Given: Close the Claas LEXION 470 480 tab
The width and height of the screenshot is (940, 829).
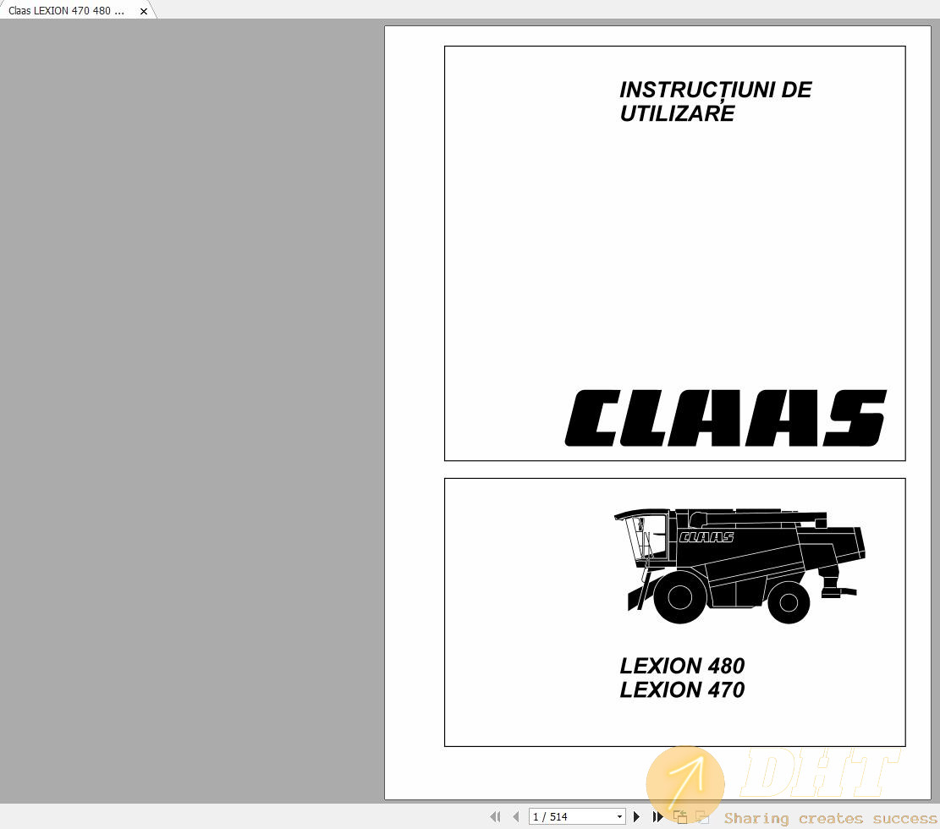Looking at the screenshot, I should click(143, 11).
